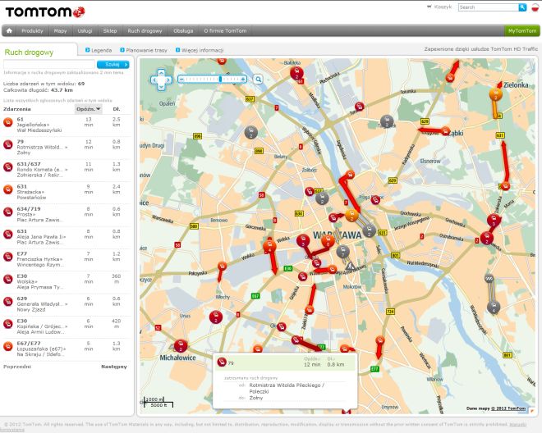This screenshot has width=542, height=433.
Task: Select the 631 Aleja Jana Pawła II row
Action: 67,237
